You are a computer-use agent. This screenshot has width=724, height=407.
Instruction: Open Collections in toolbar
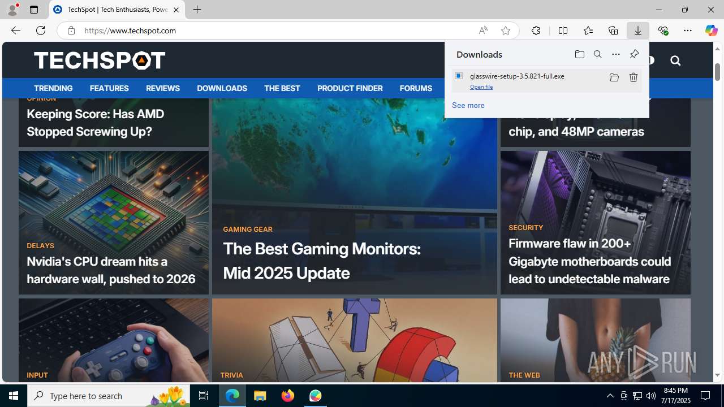[613, 31]
